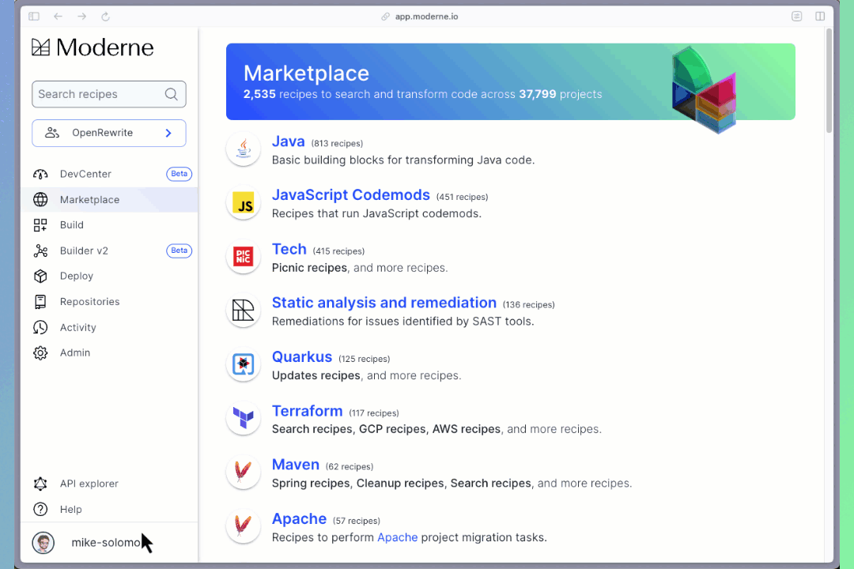Click the Apache feather icon

tap(243, 526)
